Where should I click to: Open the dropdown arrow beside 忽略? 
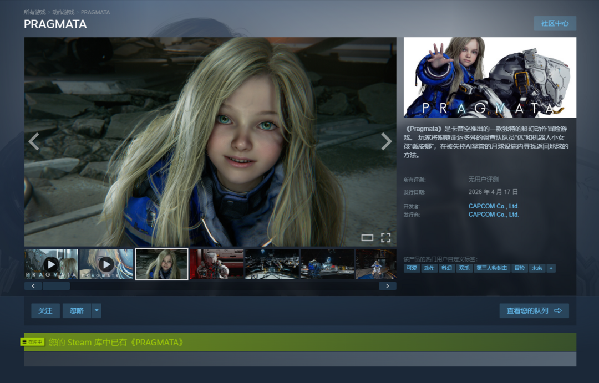coord(97,311)
